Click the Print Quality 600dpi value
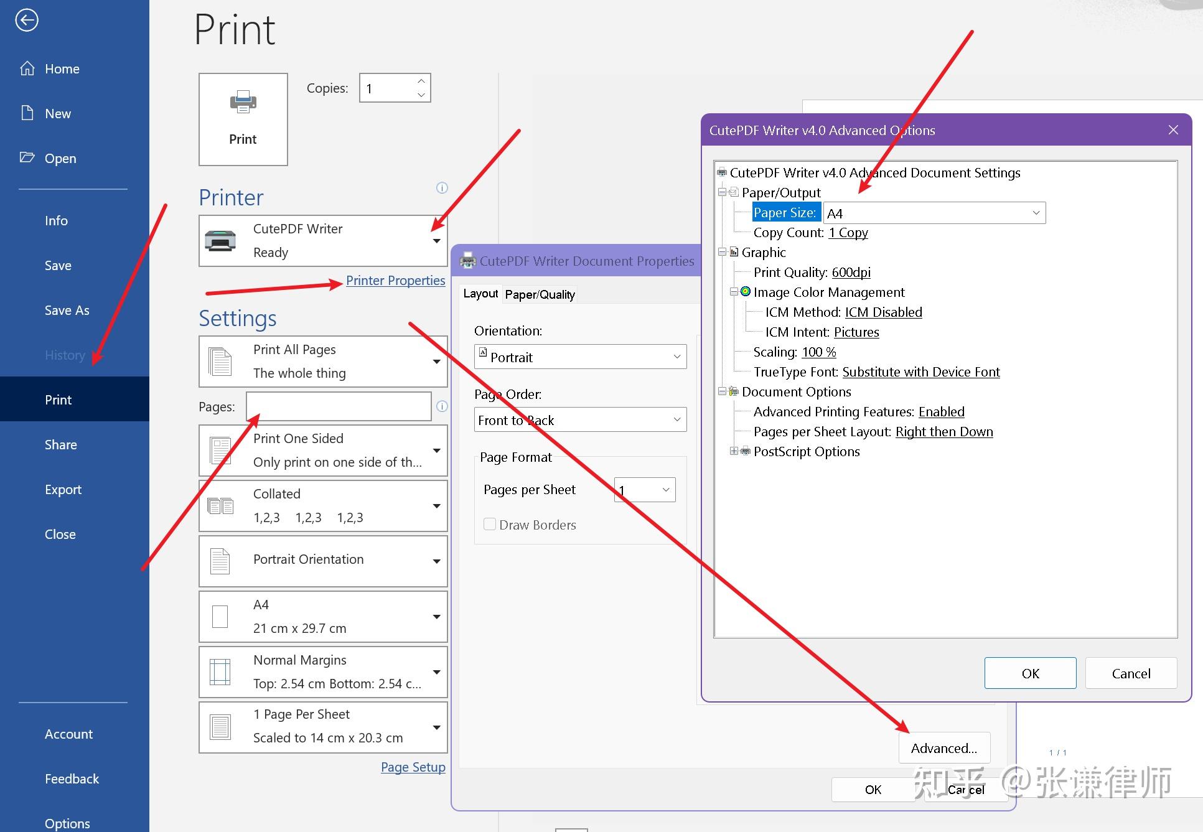Viewport: 1203px width, 832px height. [x=851, y=272]
